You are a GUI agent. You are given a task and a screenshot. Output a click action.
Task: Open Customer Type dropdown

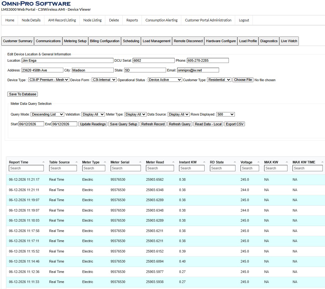[x=219, y=80]
